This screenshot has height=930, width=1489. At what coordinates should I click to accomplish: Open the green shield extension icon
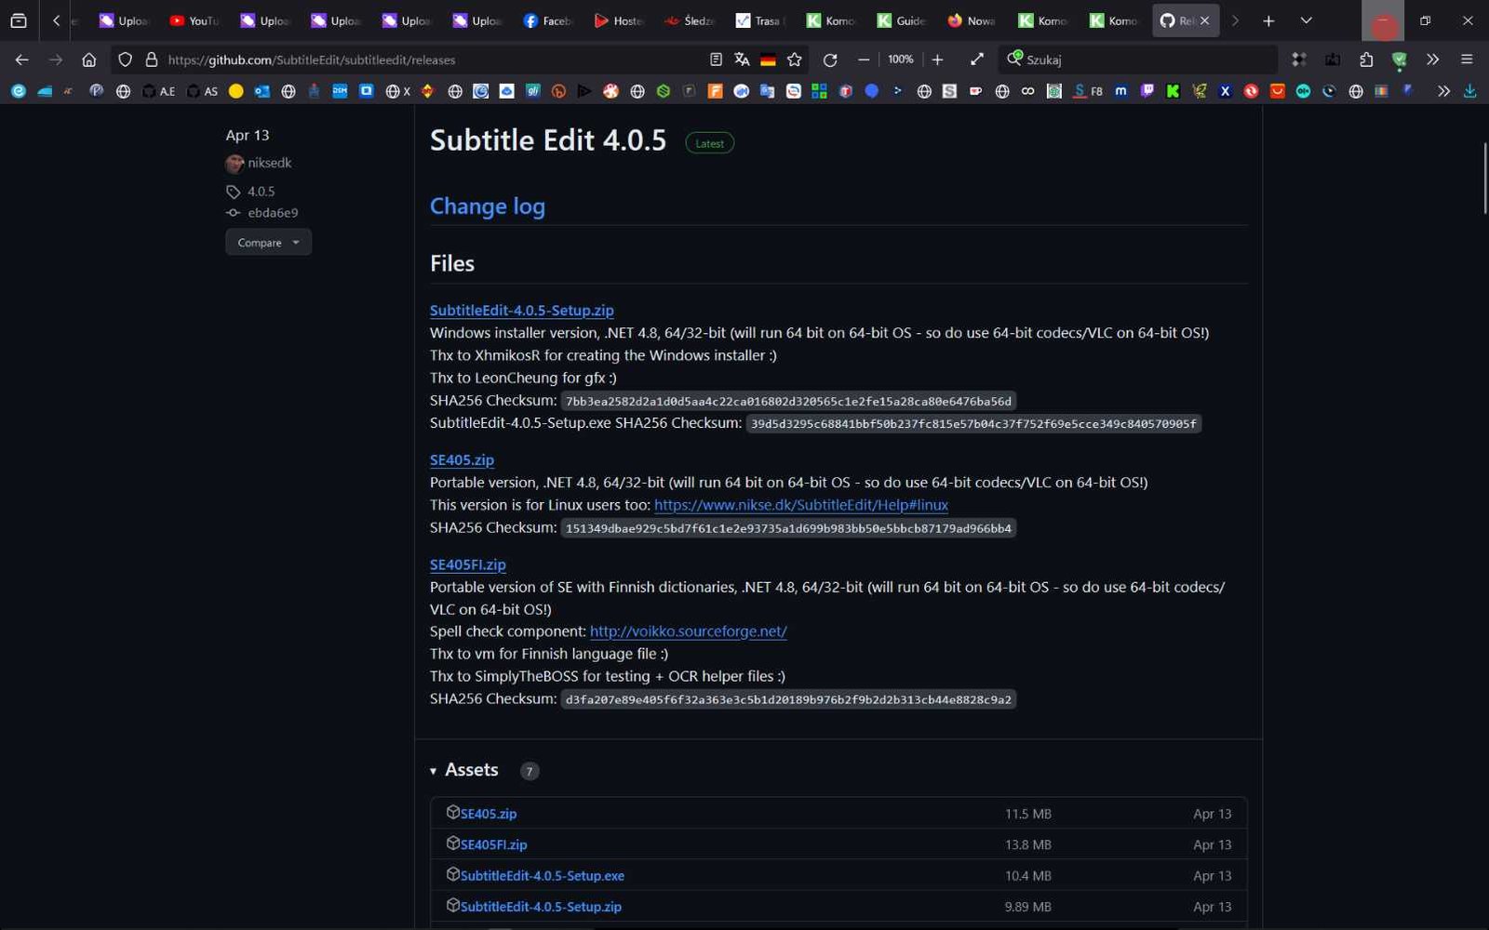[x=1399, y=60]
